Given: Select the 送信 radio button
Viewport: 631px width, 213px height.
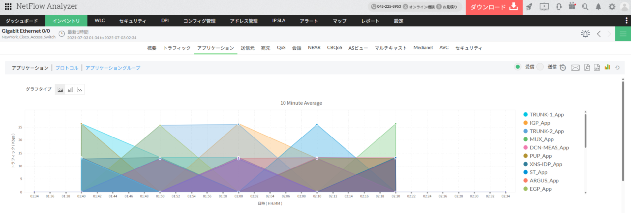Looking at the screenshot, I should [x=540, y=67].
